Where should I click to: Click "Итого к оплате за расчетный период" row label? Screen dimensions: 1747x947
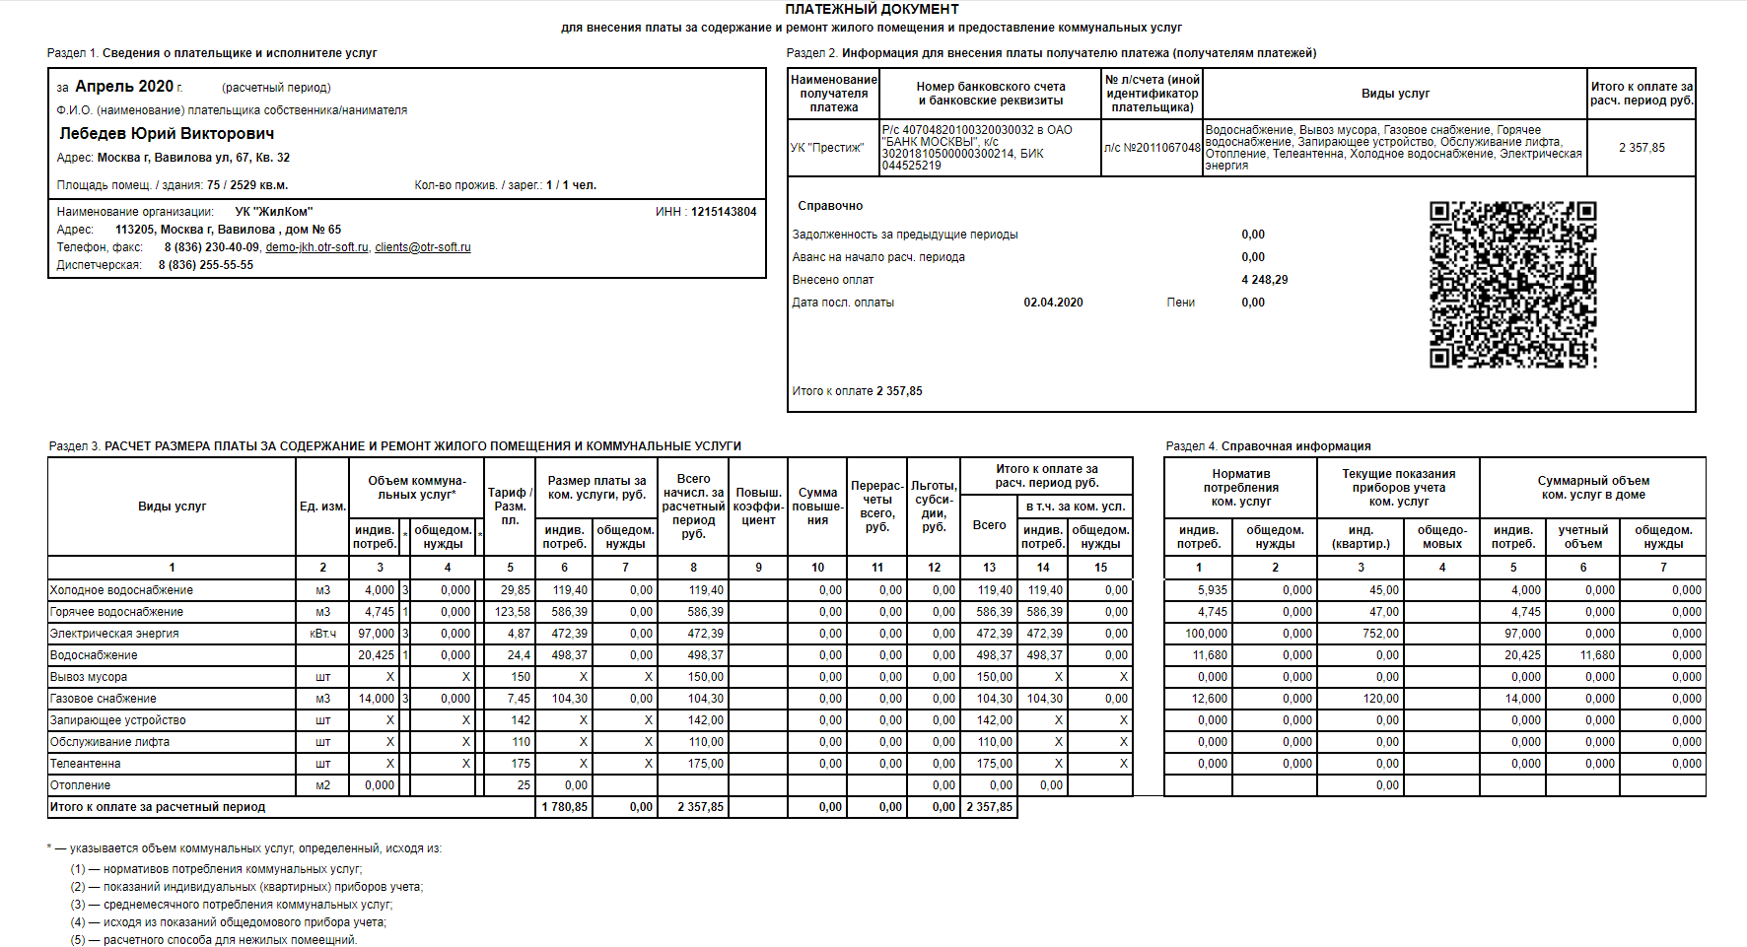(x=158, y=807)
